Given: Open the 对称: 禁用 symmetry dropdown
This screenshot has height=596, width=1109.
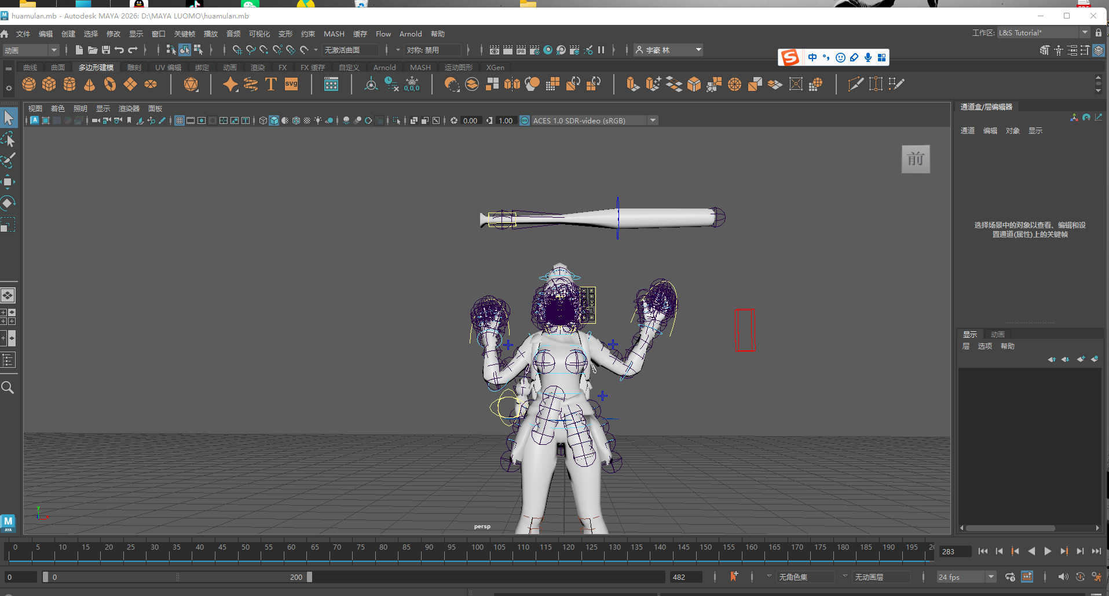Looking at the screenshot, I should point(433,50).
